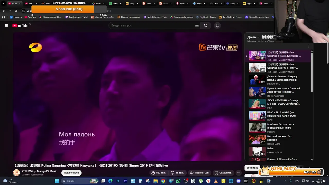Click the system tray volume icon
Image resolution: width=329 pixels, height=185 pixels.
point(308,181)
